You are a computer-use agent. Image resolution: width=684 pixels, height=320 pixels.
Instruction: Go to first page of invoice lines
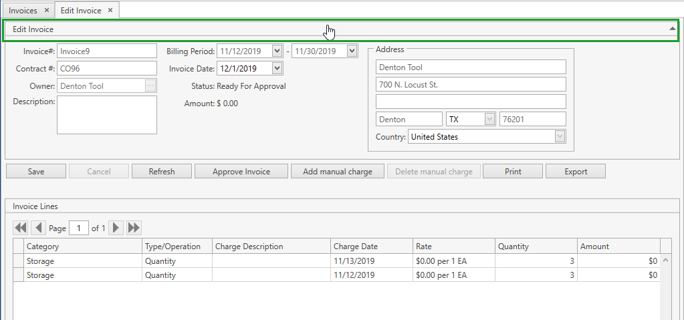click(x=20, y=228)
